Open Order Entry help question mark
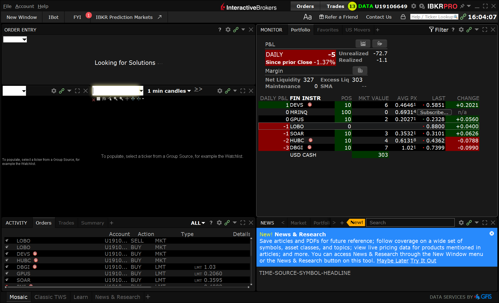This screenshot has width=499, height=303. [220, 30]
